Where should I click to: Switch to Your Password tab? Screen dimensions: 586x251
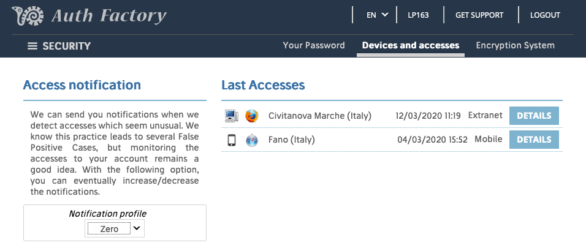(x=314, y=45)
